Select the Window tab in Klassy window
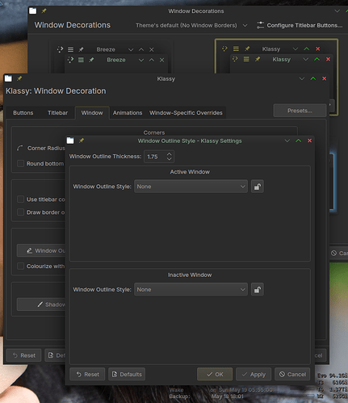Image resolution: width=348 pixels, height=403 pixels. (92, 113)
